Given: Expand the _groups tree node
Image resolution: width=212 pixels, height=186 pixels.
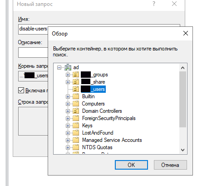Looking at the screenshot, I should (68, 75).
